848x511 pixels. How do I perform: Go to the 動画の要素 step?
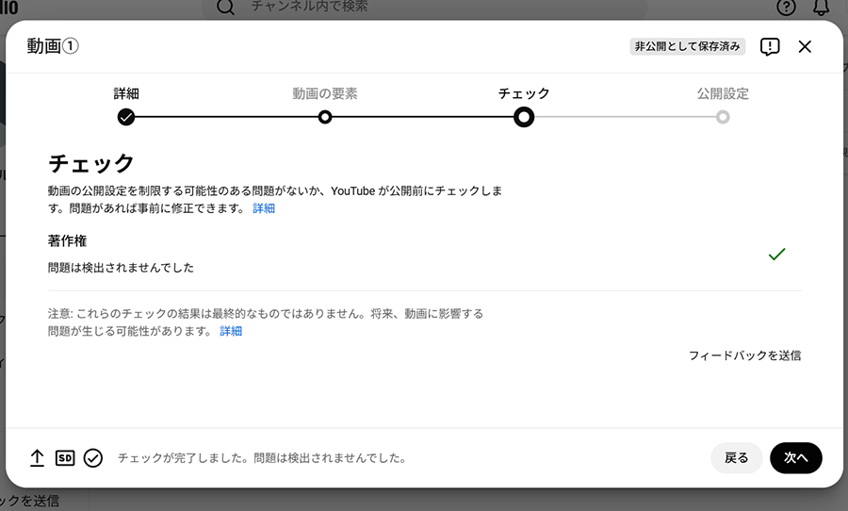point(324,94)
